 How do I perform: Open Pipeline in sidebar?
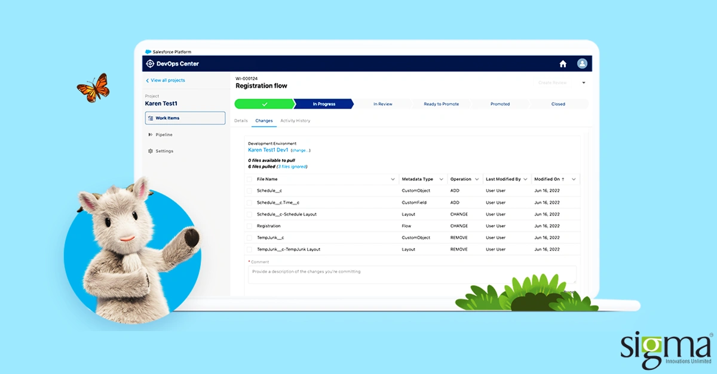tap(164, 135)
